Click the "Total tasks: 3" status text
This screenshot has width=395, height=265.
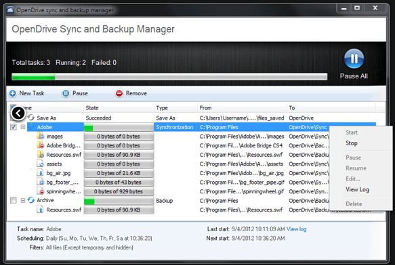[x=31, y=63]
